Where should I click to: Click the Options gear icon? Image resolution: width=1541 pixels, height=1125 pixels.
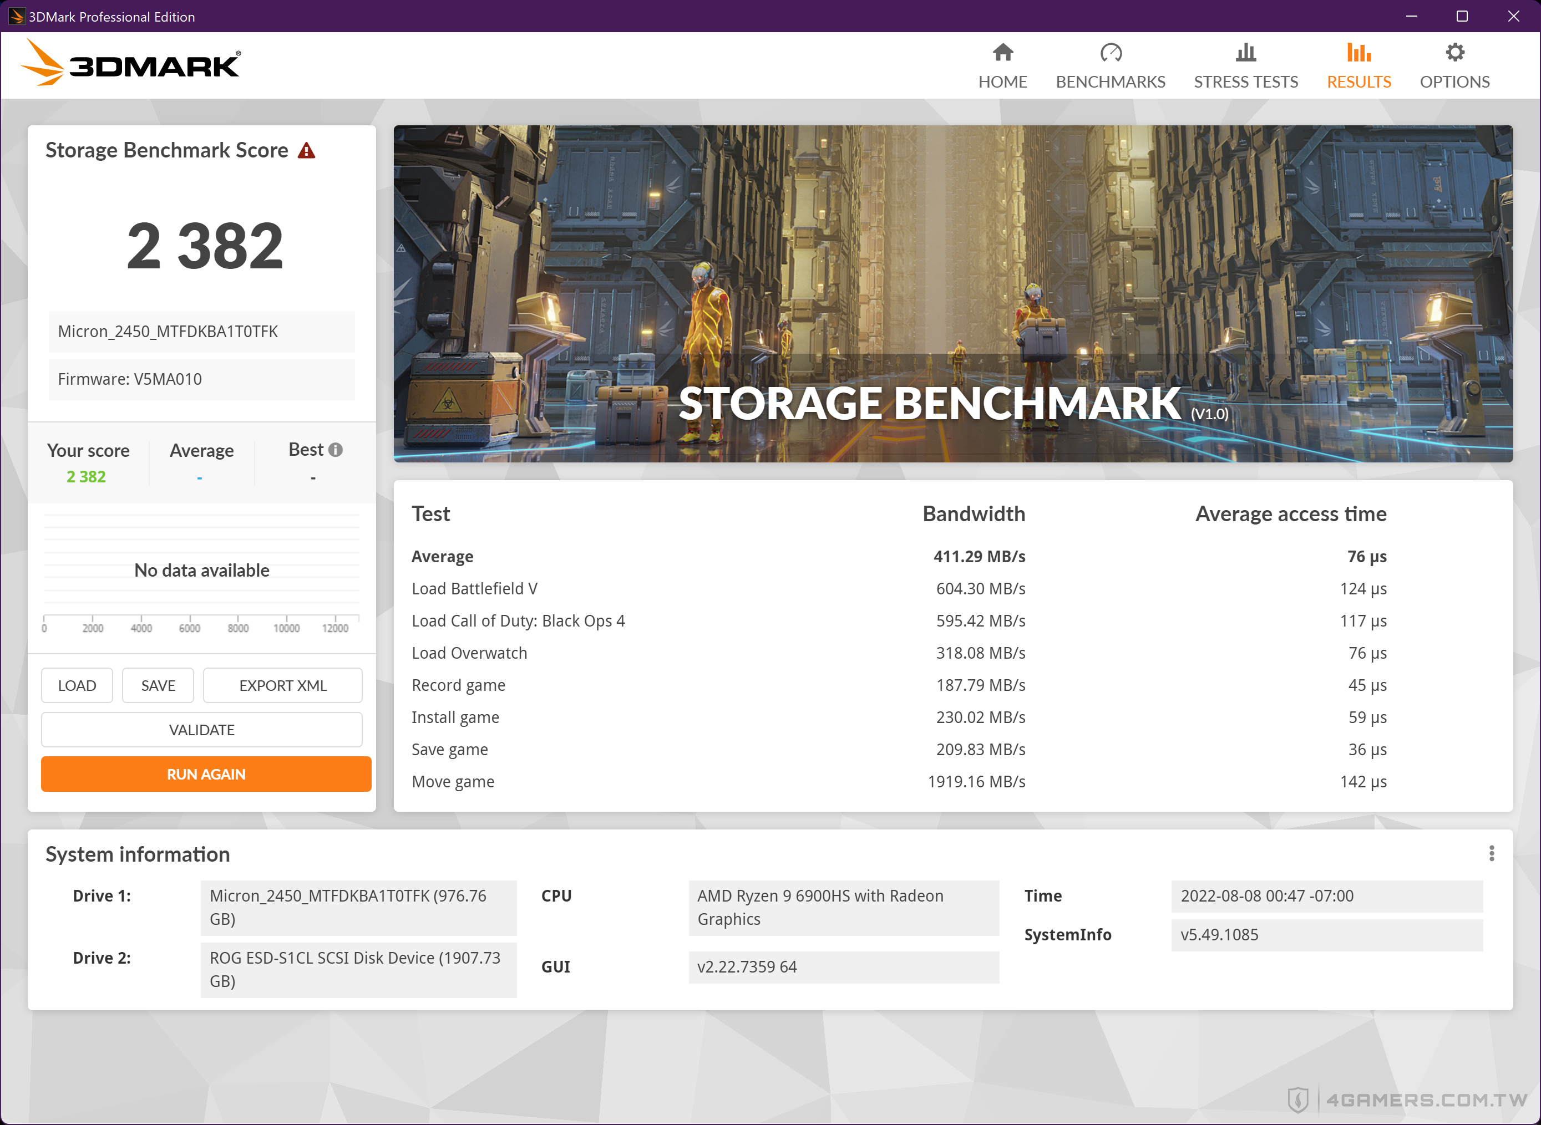click(1454, 53)
